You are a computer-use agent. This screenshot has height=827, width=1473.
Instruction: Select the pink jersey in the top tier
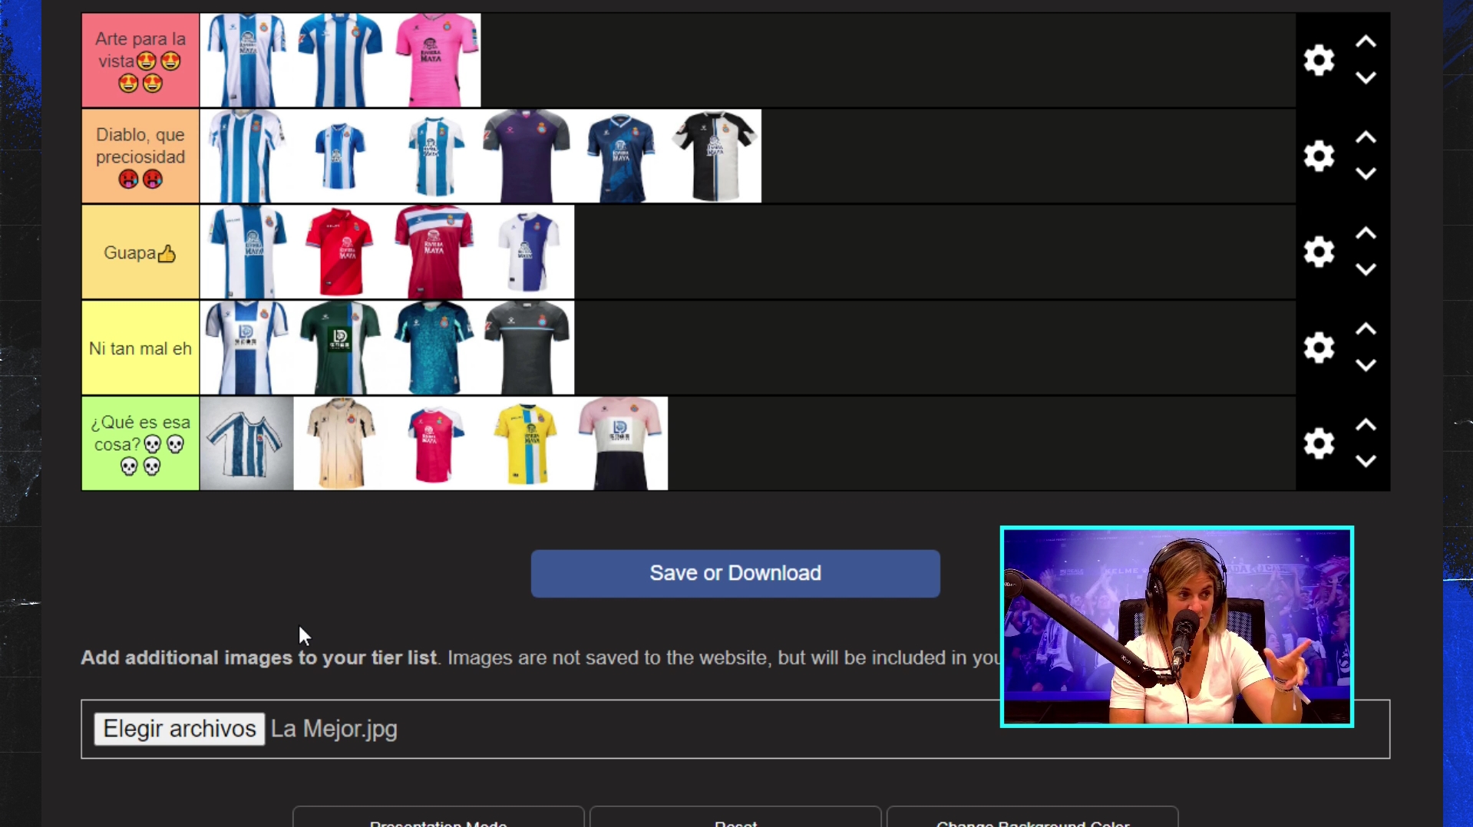pyautogui.click(x=434, y=60)
